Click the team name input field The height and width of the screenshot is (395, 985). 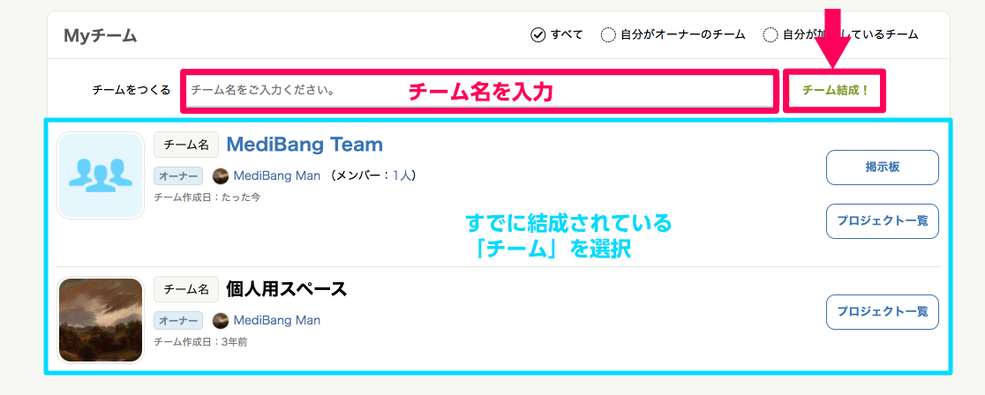tap(480, 91)
